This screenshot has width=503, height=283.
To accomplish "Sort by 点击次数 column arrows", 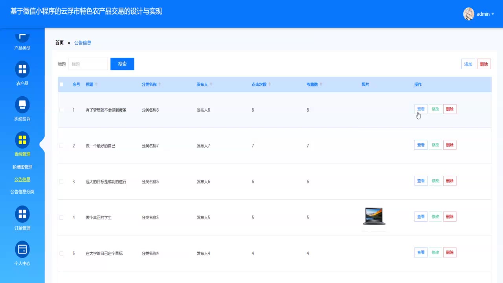I will (270, 85).
